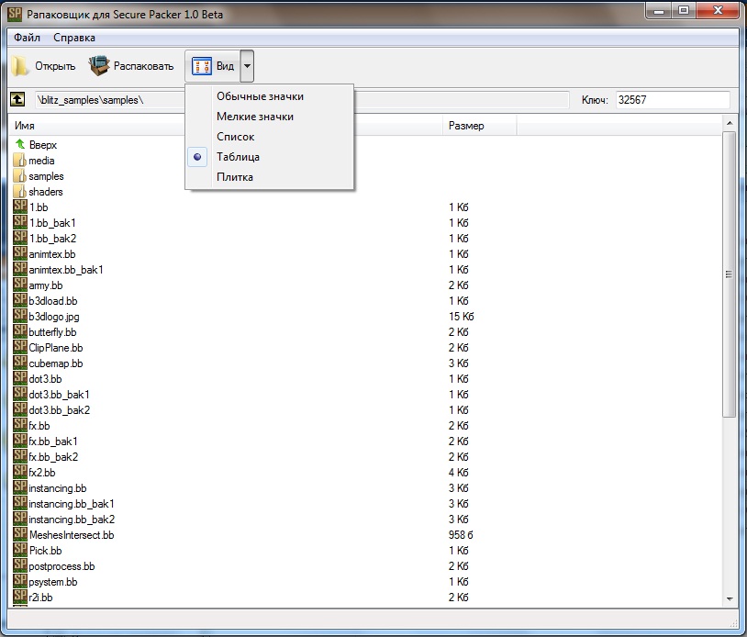This screenshot has height=637, width=747.
Task: Click the SP icon of army.bb
Action: [x=20, y=285]
